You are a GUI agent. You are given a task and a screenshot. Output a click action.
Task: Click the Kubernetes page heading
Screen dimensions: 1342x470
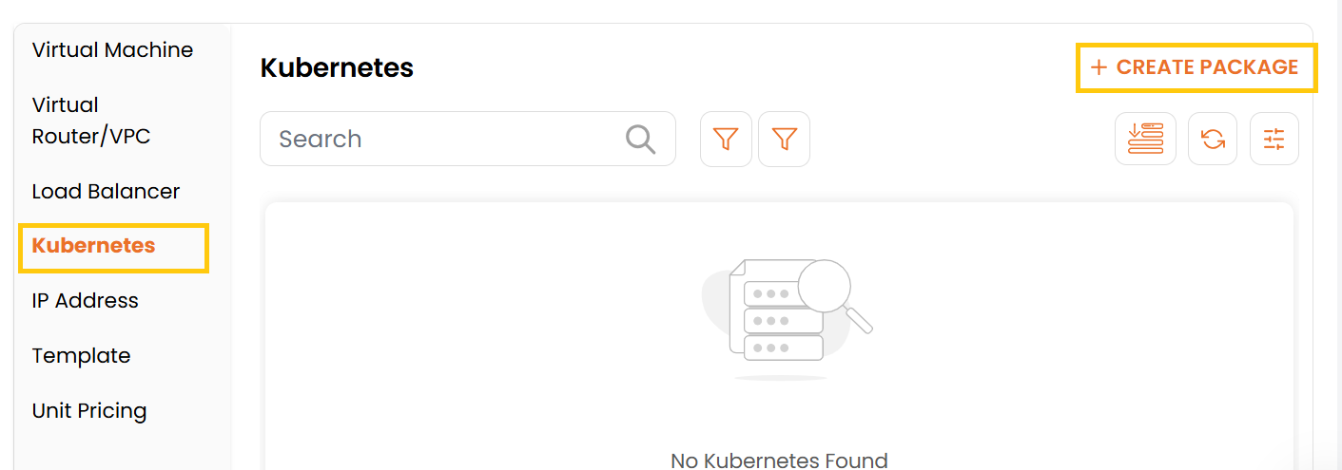(337, 68)
